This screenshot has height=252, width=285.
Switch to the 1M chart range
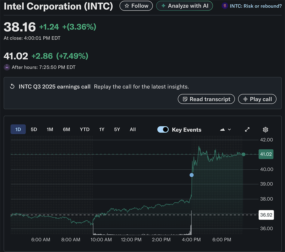(x=50, y=129)
